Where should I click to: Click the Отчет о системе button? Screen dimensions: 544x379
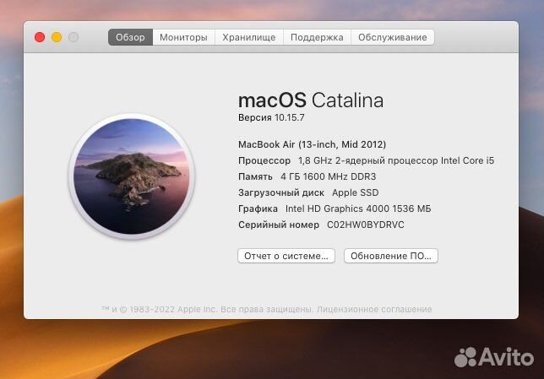coord(286,256)
